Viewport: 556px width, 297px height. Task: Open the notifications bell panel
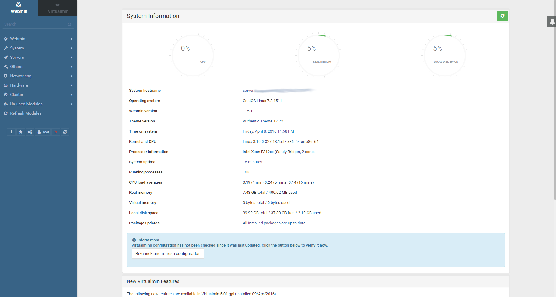click(x=552, y=22)
